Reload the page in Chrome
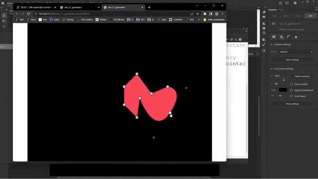The width and height of the screenshot is (318, 179). point(29,14)
